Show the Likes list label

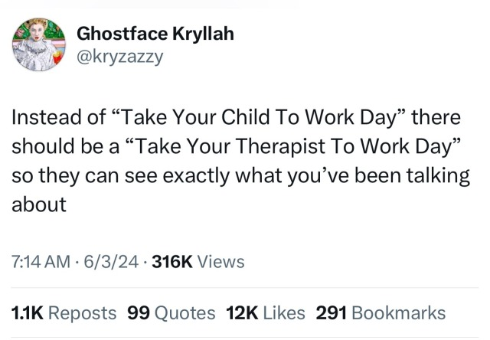[x=283, y=312]
